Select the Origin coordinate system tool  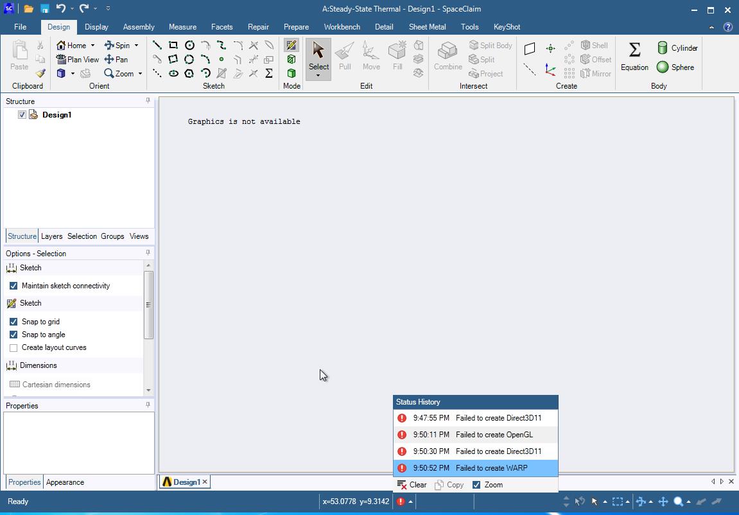550,70
